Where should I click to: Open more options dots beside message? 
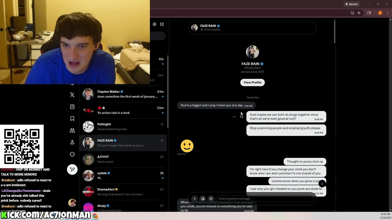[234, 117]
